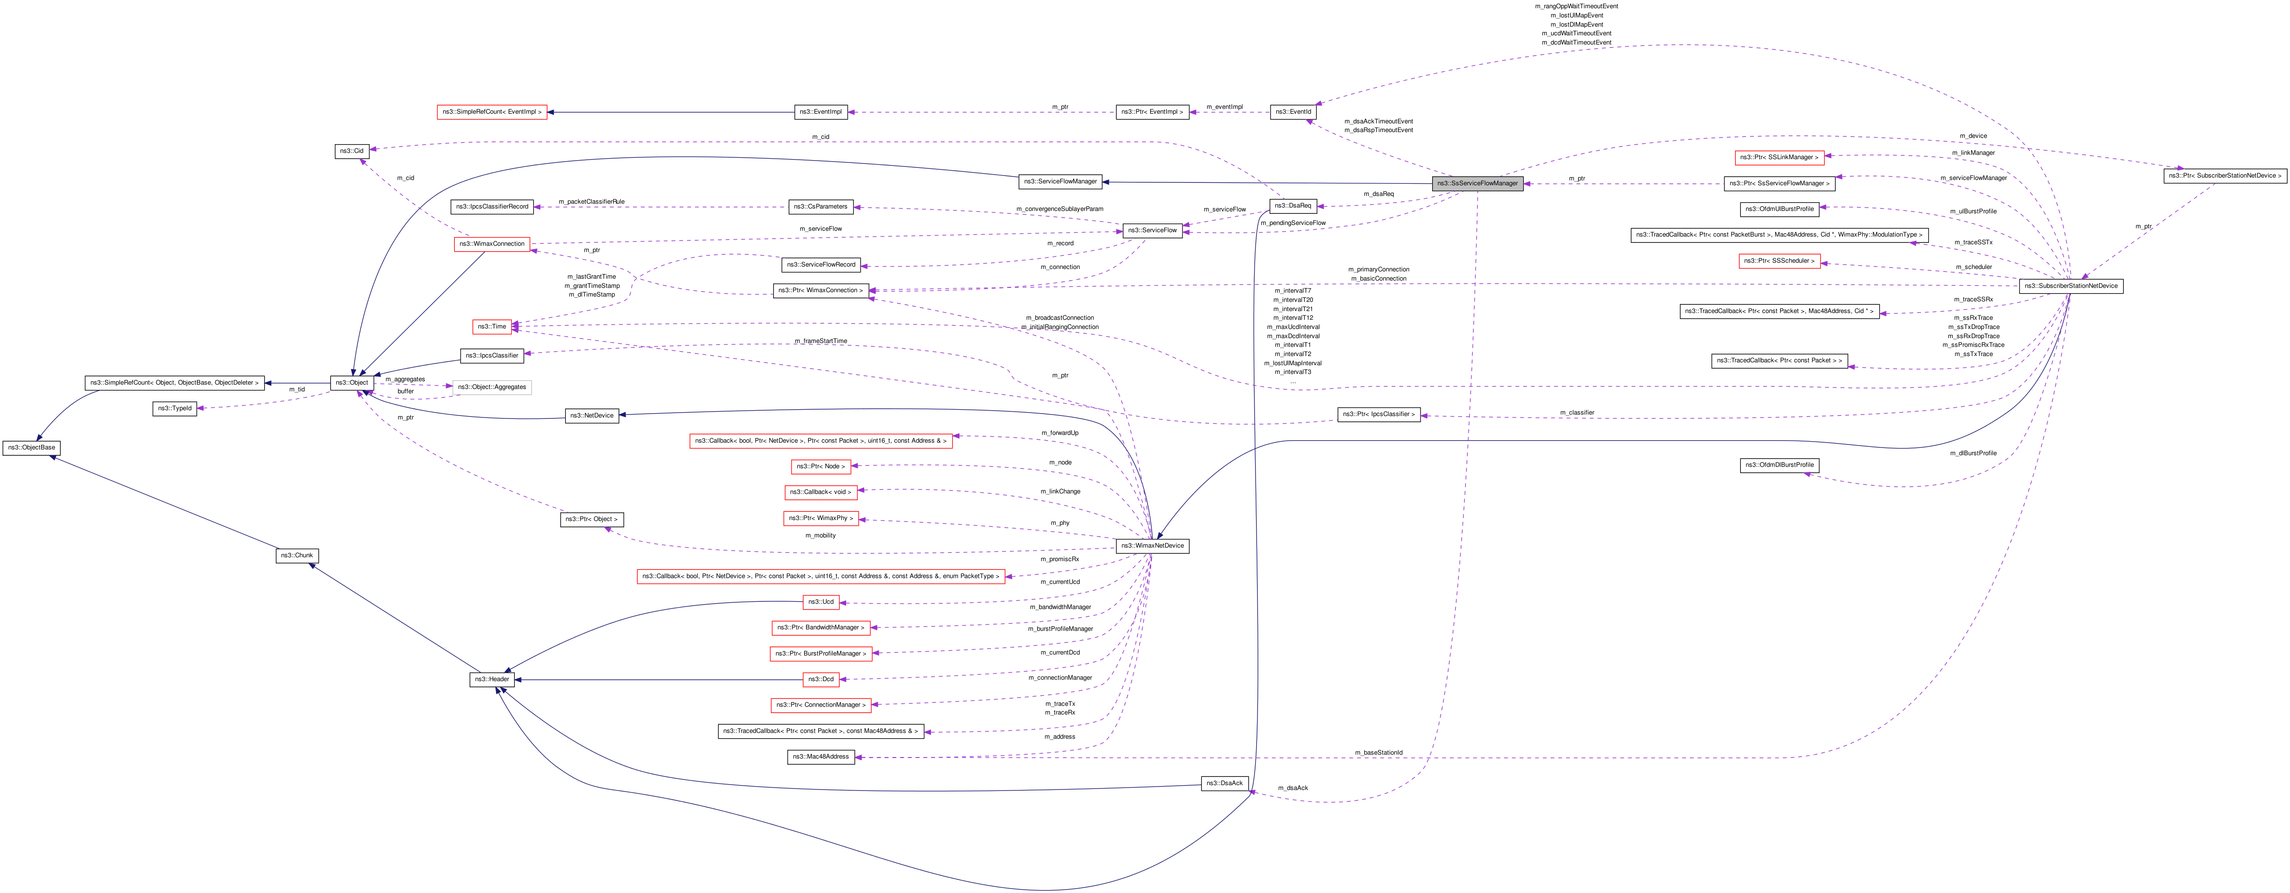Click the m_packetClassifierRule edge label
The image size is (2290, 893).
click(592, 202)
